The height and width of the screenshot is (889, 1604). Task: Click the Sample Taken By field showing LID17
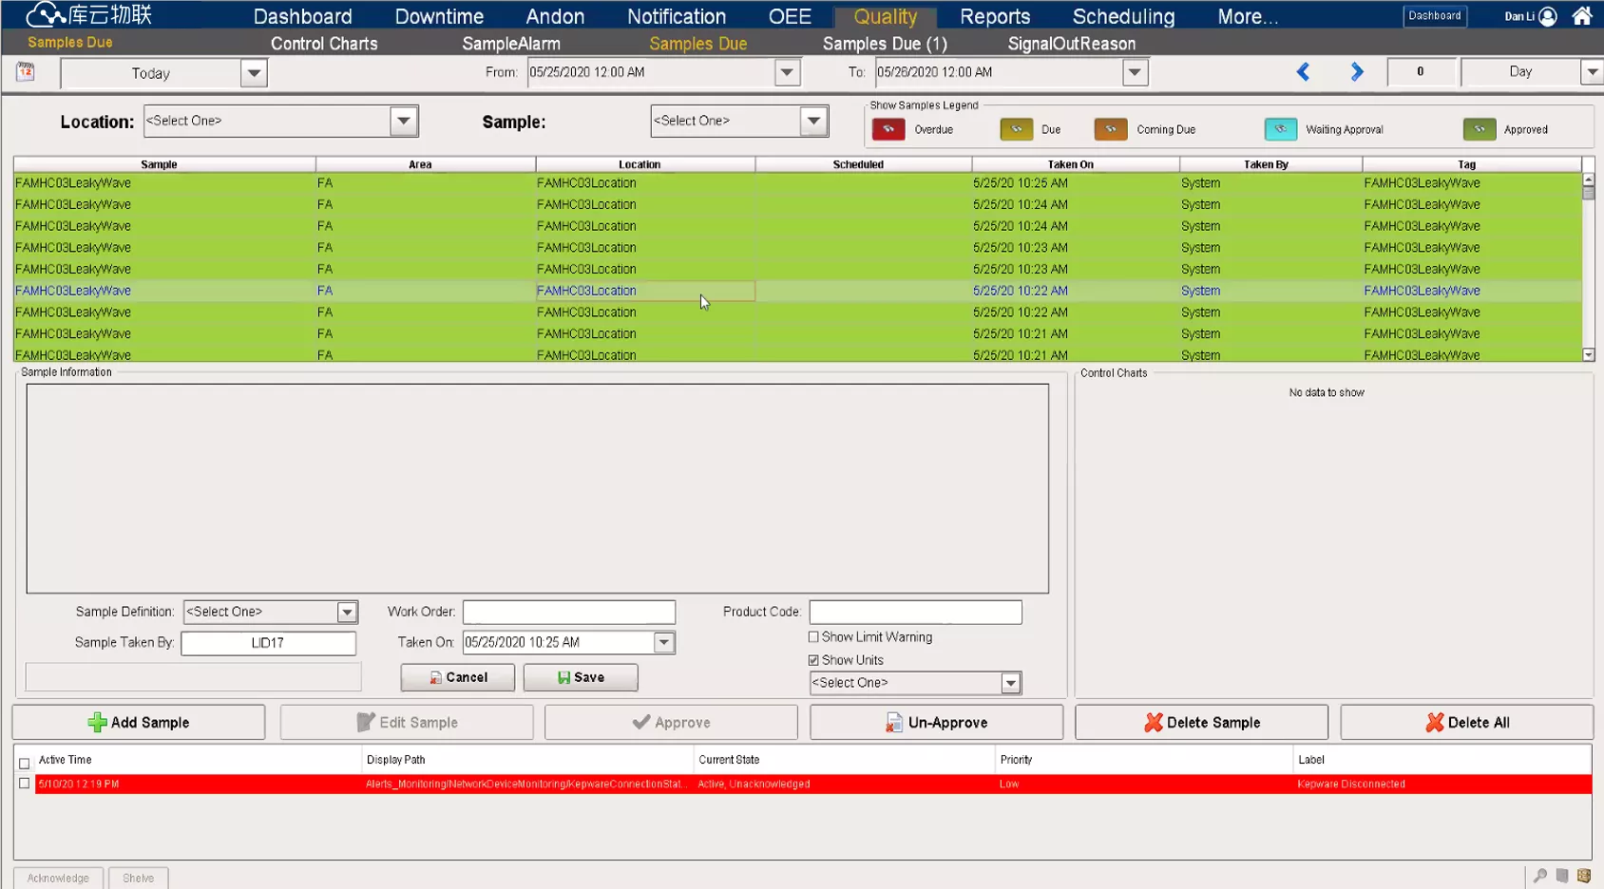click(x=268, y=643)
